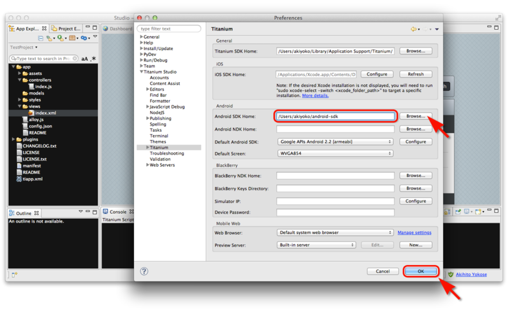The image size is (508, 312).
Task: Switch to the App Explorer tab
Action: point(27,29)
